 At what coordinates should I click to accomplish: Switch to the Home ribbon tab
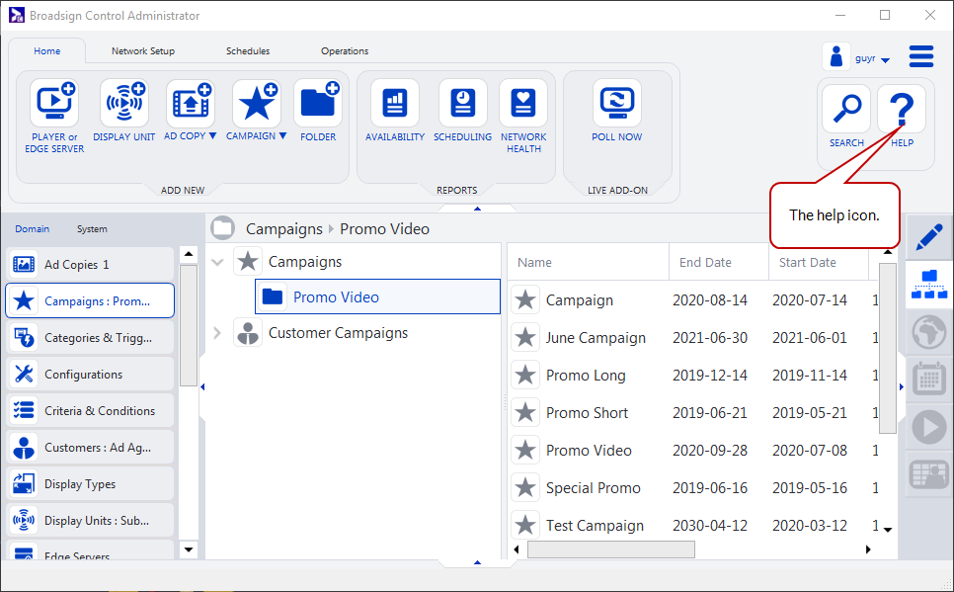tap(46, 51)
